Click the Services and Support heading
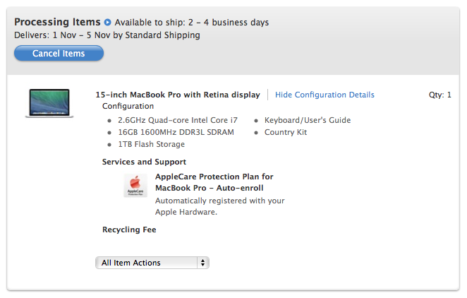Viewport: 467px width, 298px height. [144, 162]
